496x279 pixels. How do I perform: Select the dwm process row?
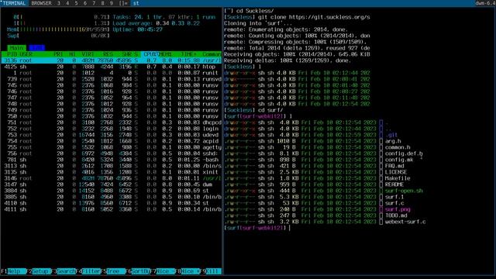point(111,184)
